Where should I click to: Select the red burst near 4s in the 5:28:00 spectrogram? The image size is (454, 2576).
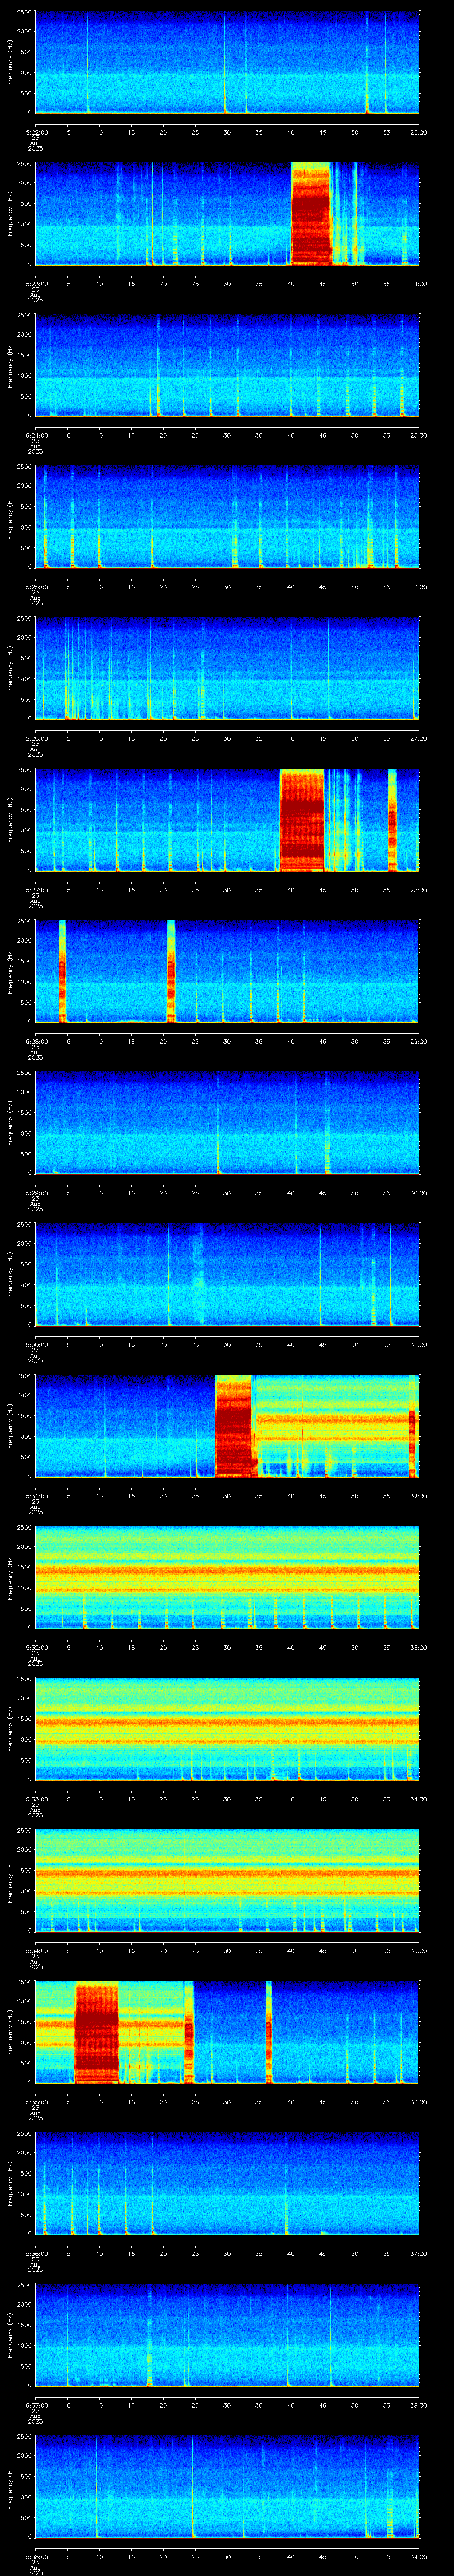63,971
